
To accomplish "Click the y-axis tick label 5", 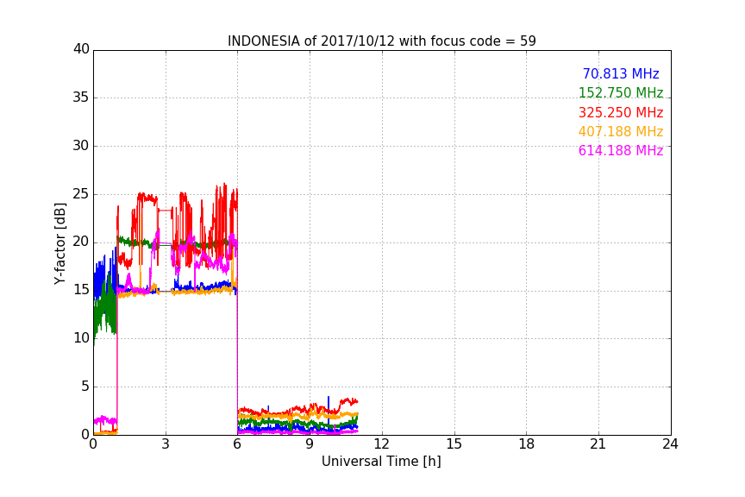I will tap(85, 387).
